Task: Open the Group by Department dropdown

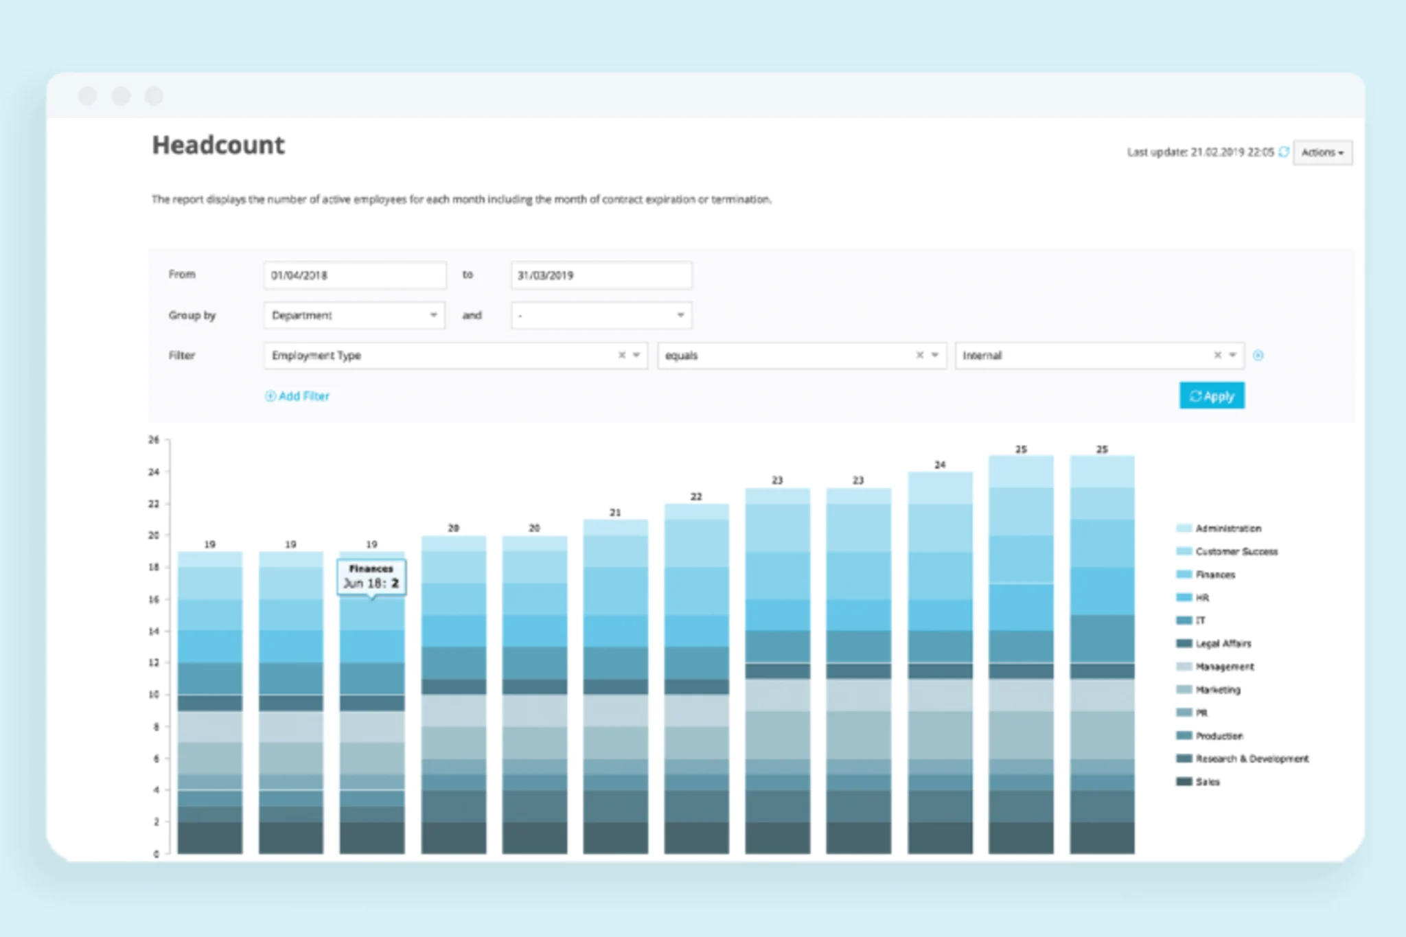Action: point(354,315)
